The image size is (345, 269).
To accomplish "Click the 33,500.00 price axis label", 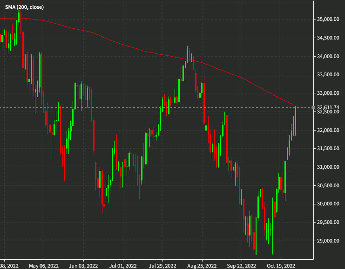I will click(328, 75).
